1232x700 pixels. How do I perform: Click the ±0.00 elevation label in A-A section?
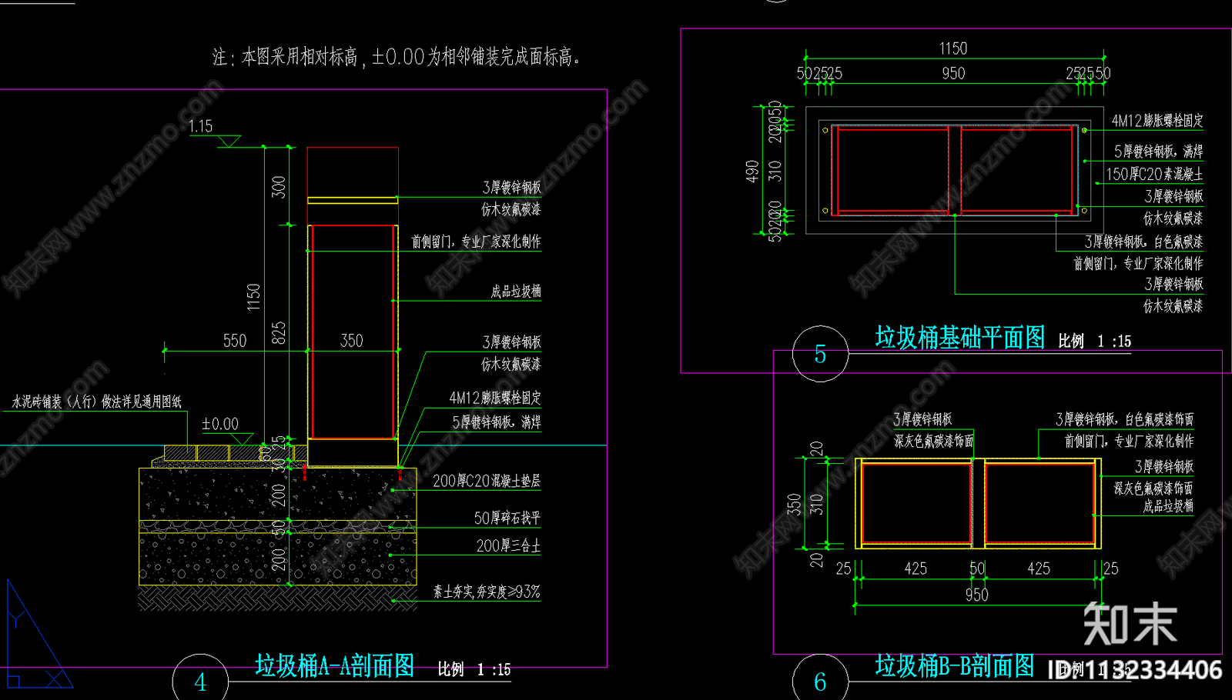click(x=220, y=424)
